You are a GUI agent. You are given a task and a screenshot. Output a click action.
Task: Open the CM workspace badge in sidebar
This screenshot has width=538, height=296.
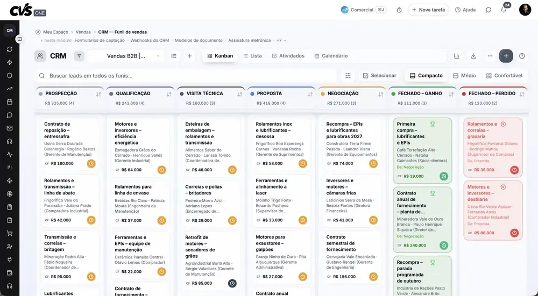[10, 31]
